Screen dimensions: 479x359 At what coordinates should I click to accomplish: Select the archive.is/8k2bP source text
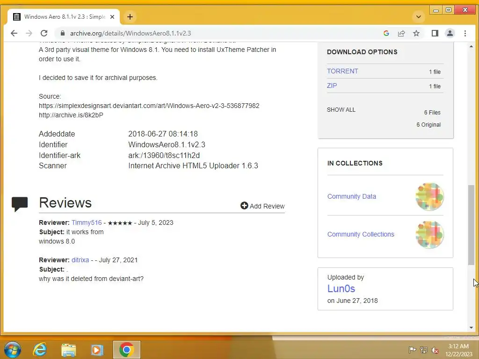pos(71,115)
